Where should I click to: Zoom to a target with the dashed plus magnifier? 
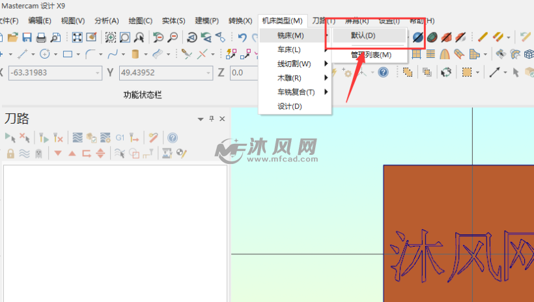pyautogui.click(x=110, y=37)
